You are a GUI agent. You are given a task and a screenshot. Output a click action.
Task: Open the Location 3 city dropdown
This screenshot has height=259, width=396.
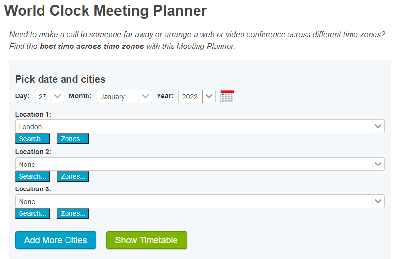(x=199, y=201)
